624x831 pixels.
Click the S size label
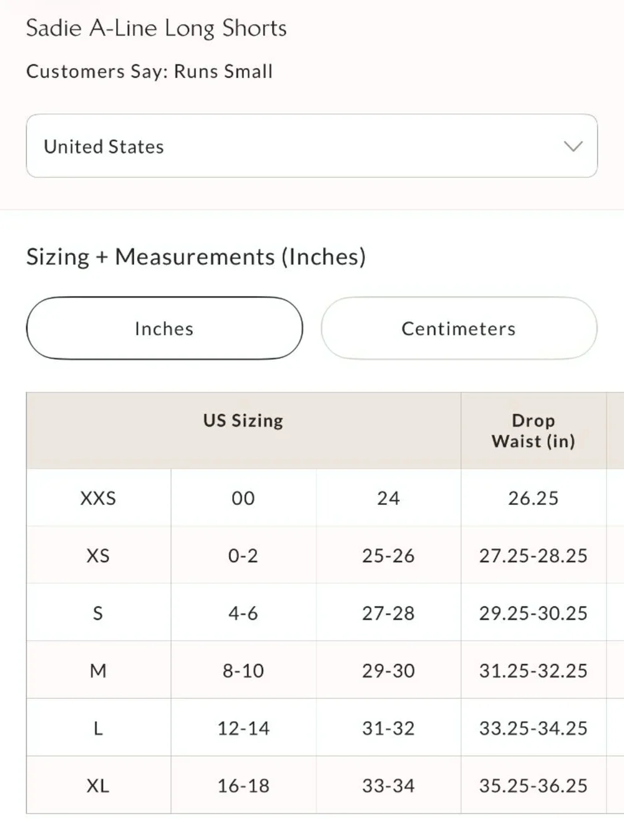point(99,613)
